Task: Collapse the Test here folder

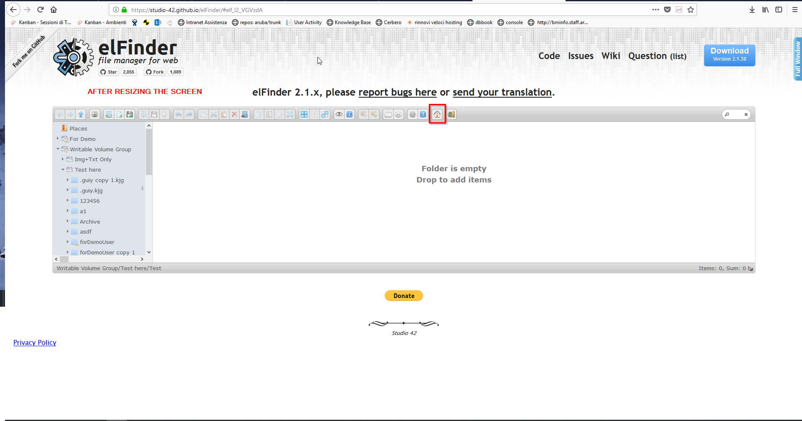Action: tap(63, 170)
